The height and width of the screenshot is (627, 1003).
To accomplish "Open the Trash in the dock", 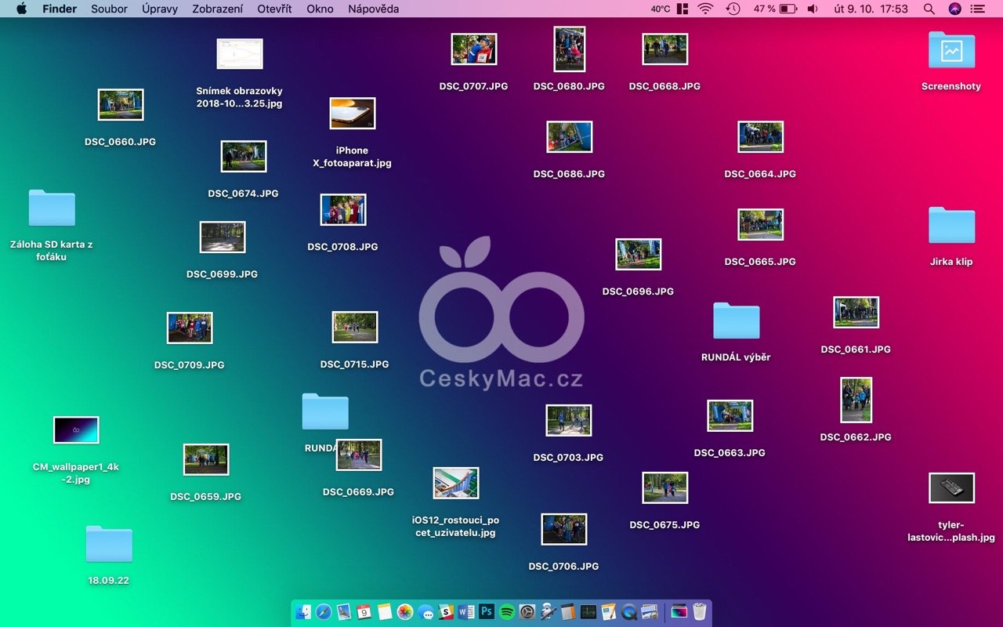I will tap(700, 612).
